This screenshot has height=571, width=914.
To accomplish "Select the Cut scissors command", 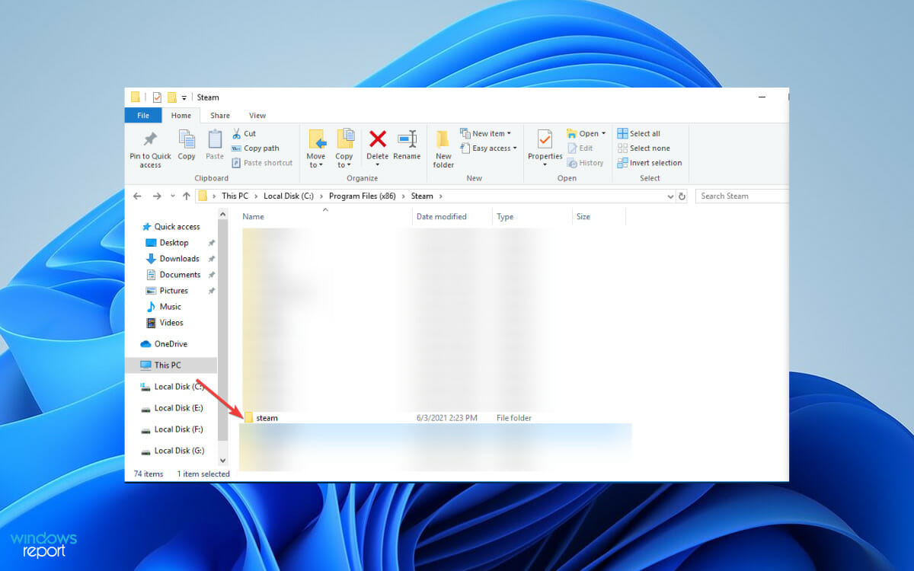I will (x=244, y=133).
